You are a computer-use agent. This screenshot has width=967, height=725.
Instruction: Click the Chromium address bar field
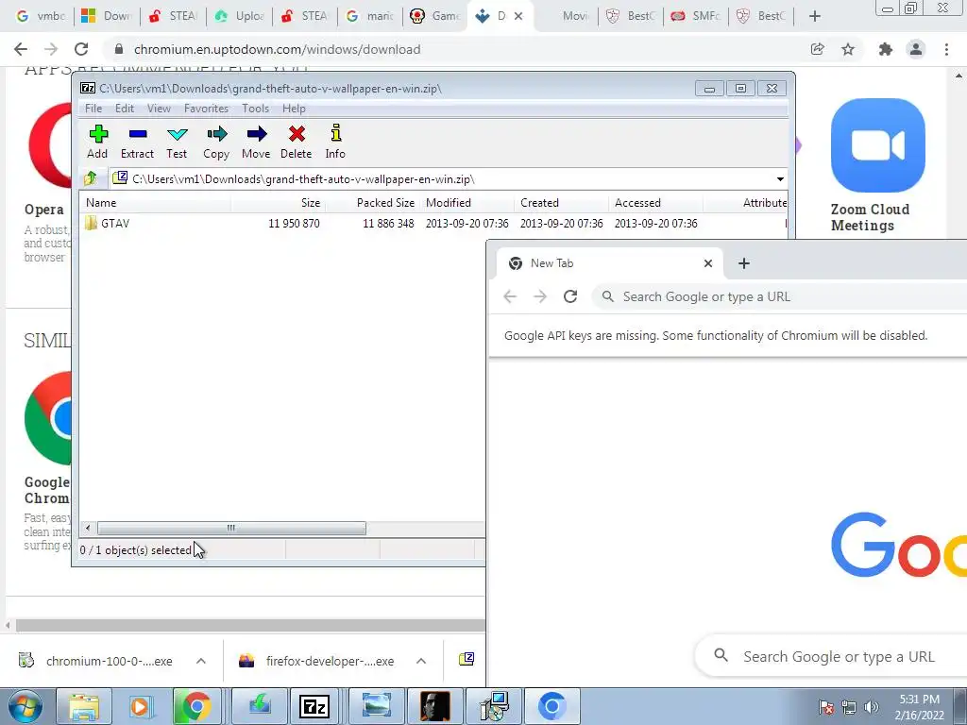[x=779, y=296]
